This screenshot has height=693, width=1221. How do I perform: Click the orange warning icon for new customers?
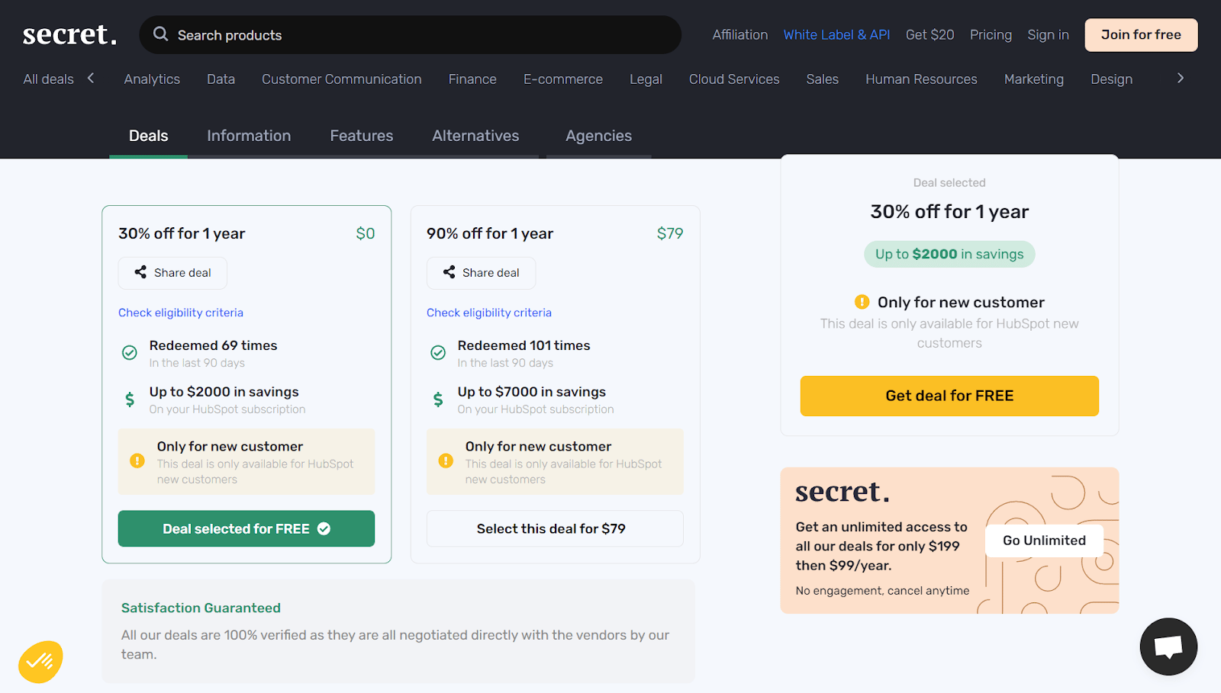[x=138, y=460]
